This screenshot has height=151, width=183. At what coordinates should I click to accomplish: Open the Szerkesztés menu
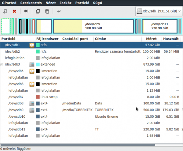pos(31,3)
